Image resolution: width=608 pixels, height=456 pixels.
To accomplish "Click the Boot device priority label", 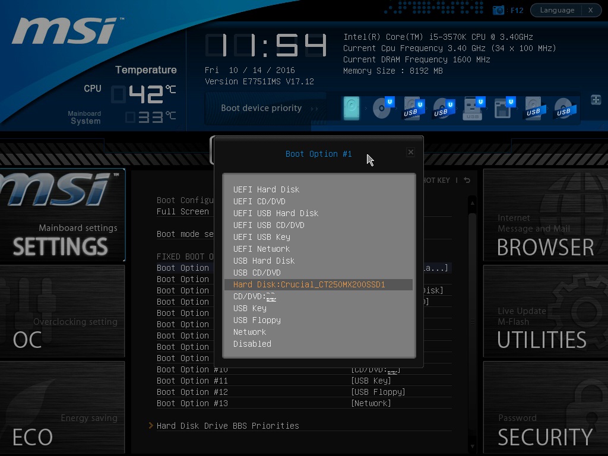I will [261, 108].
